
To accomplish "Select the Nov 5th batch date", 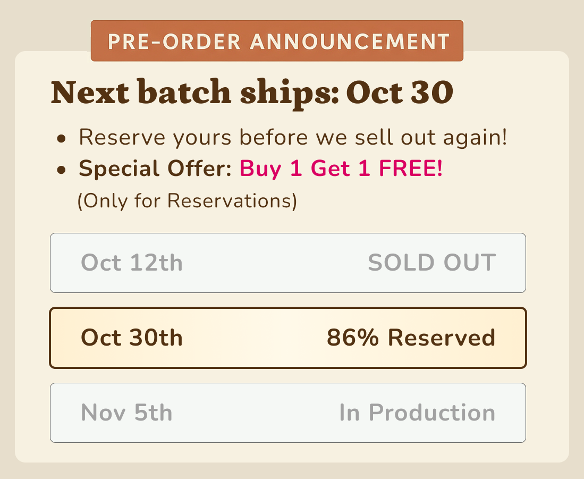I will point(126,413).
